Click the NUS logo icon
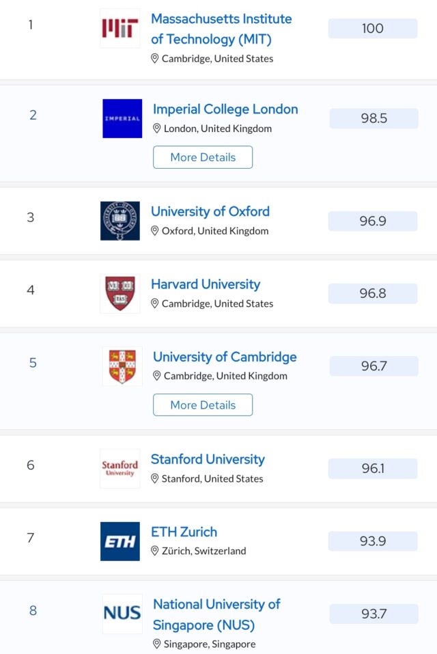The height and width of the screenshot is (654, 437). coord(122,614)
